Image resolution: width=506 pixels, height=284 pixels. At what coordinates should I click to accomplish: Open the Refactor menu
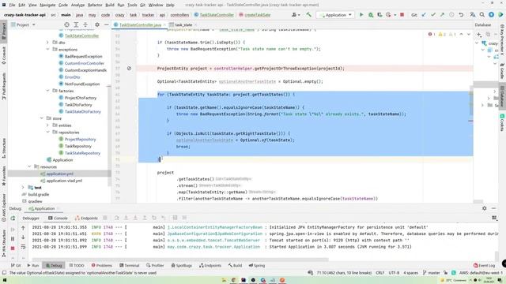95,5
